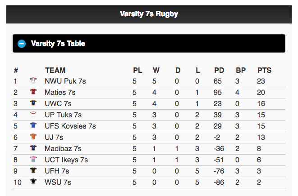298x196 pixels.
Task: Click the UWC 7s jersey icon
Action: click(x=33, y=103)
